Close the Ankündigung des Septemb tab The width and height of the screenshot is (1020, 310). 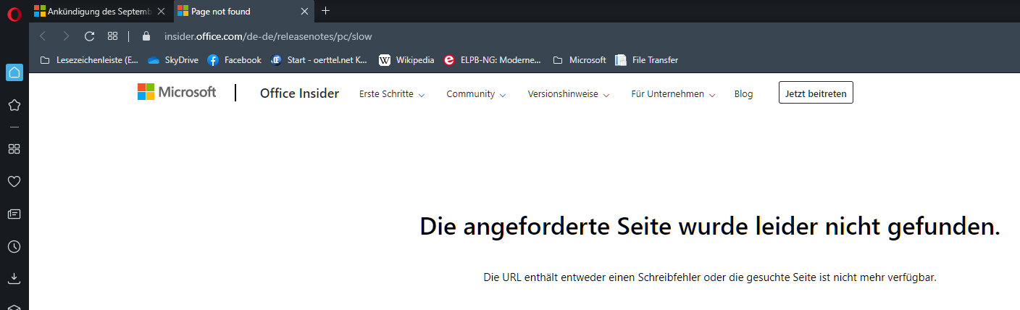[161, 12]
